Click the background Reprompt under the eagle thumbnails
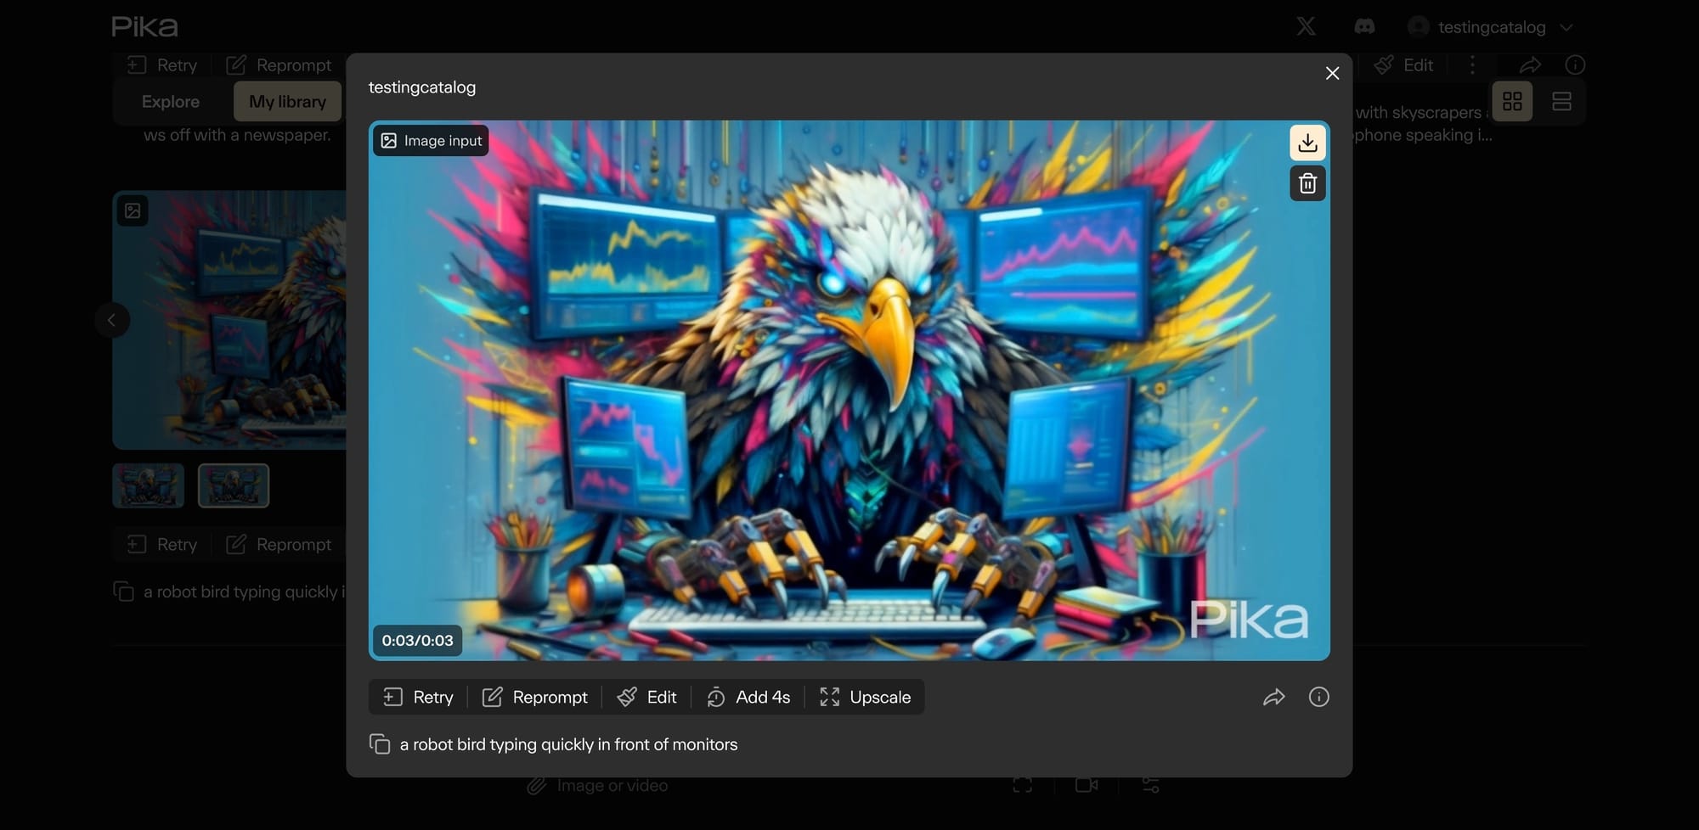 click(279, 544)
